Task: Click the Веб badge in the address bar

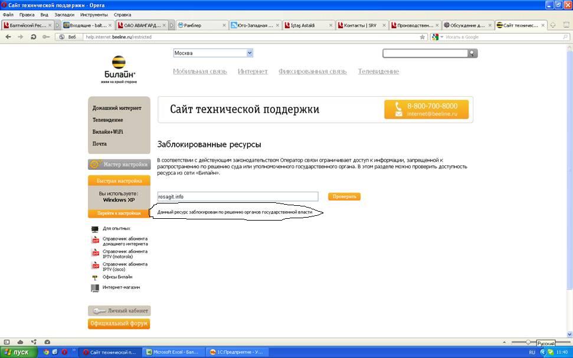Action: tap(68, 37)
